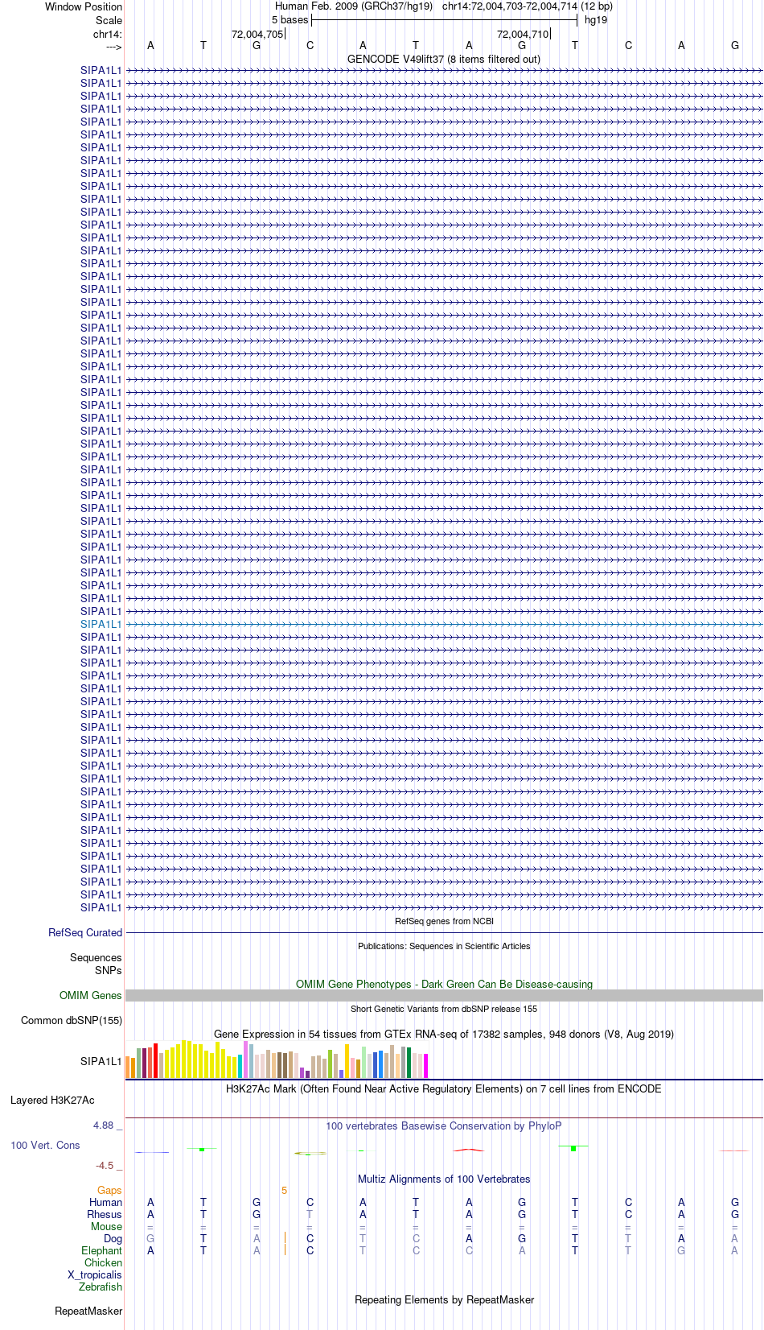Image resolution: width=764 pixels, height=1330 pixels.
Task: Click the Common dbSNP(155) track label
Action: coord(72,1021)
